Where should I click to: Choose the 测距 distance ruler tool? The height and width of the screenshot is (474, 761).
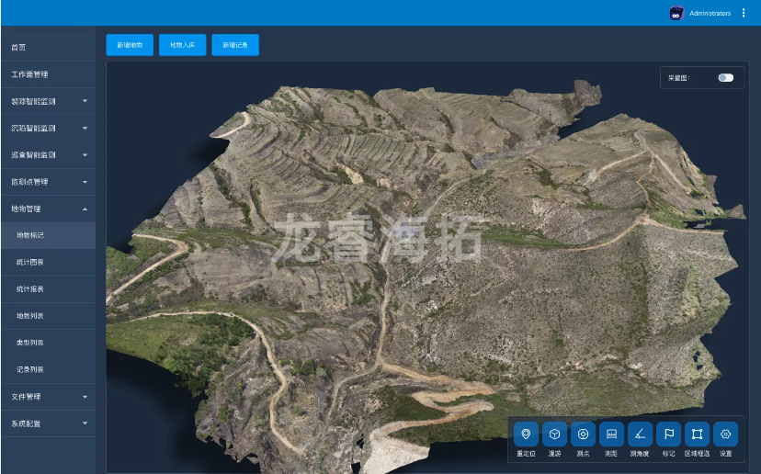click(611, 434)
